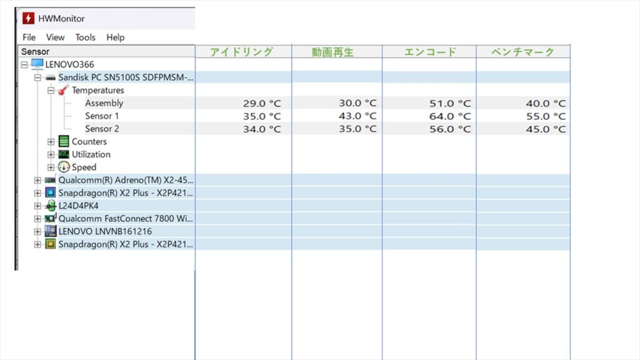Click the Temperatures thermometer icon

coord(63,90)
